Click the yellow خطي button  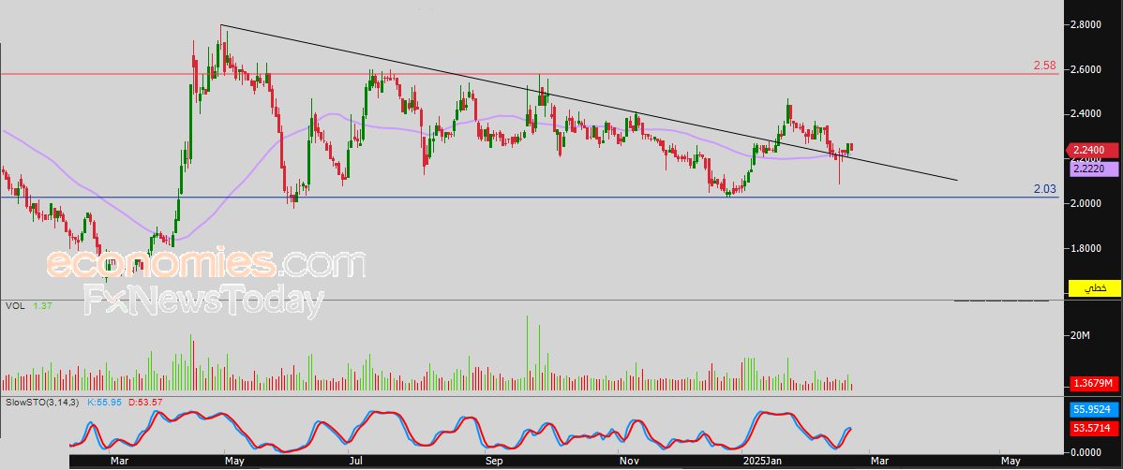tap(1094, 287)
